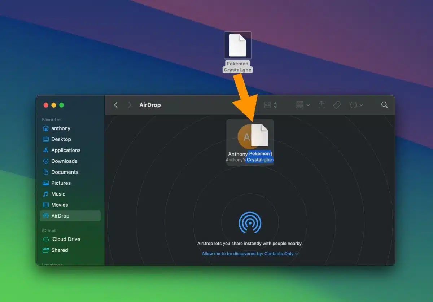Screen dimensions: 433x302
Task: Click the Share toolbar icon
Action: pyautogui.click(x=322, y=105)
